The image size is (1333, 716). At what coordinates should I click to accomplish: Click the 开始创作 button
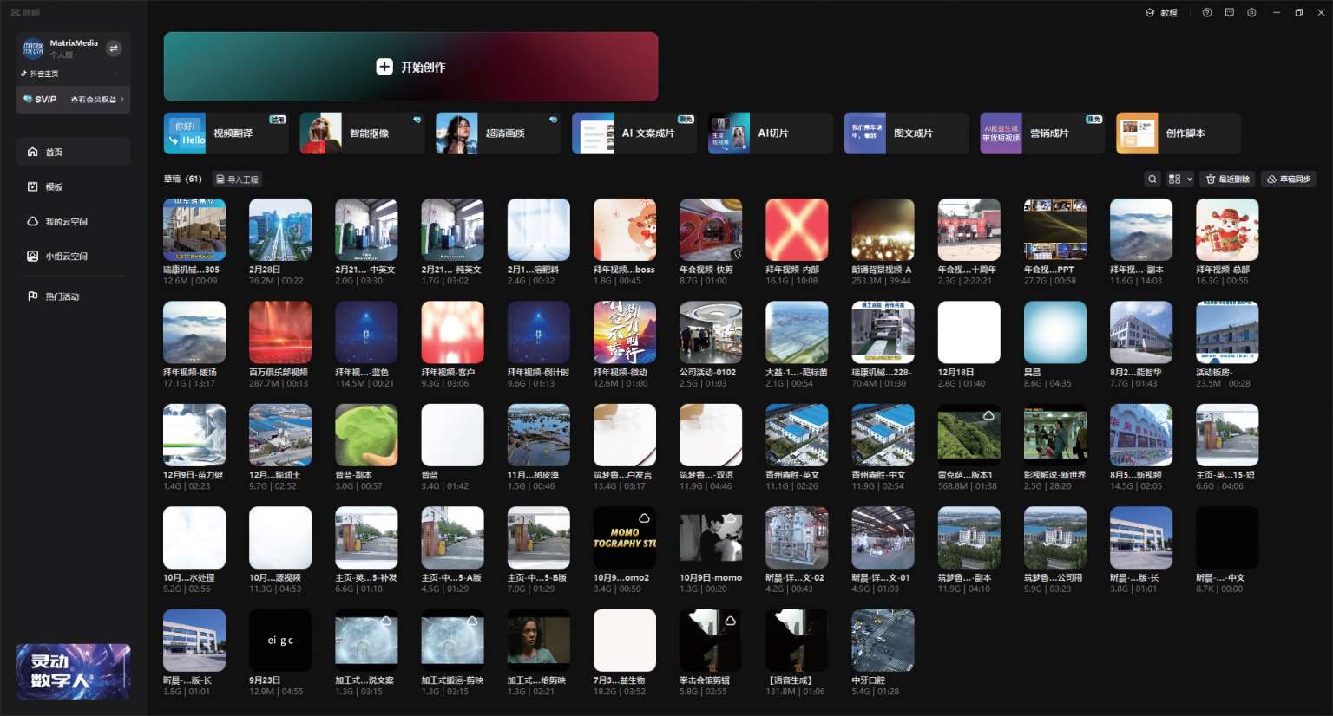click(x=410, y=67)
